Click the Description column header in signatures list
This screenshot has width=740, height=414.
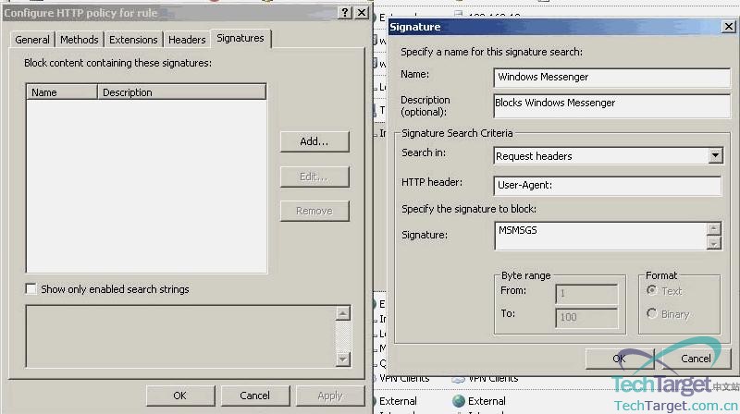click(x=181, y=92)
